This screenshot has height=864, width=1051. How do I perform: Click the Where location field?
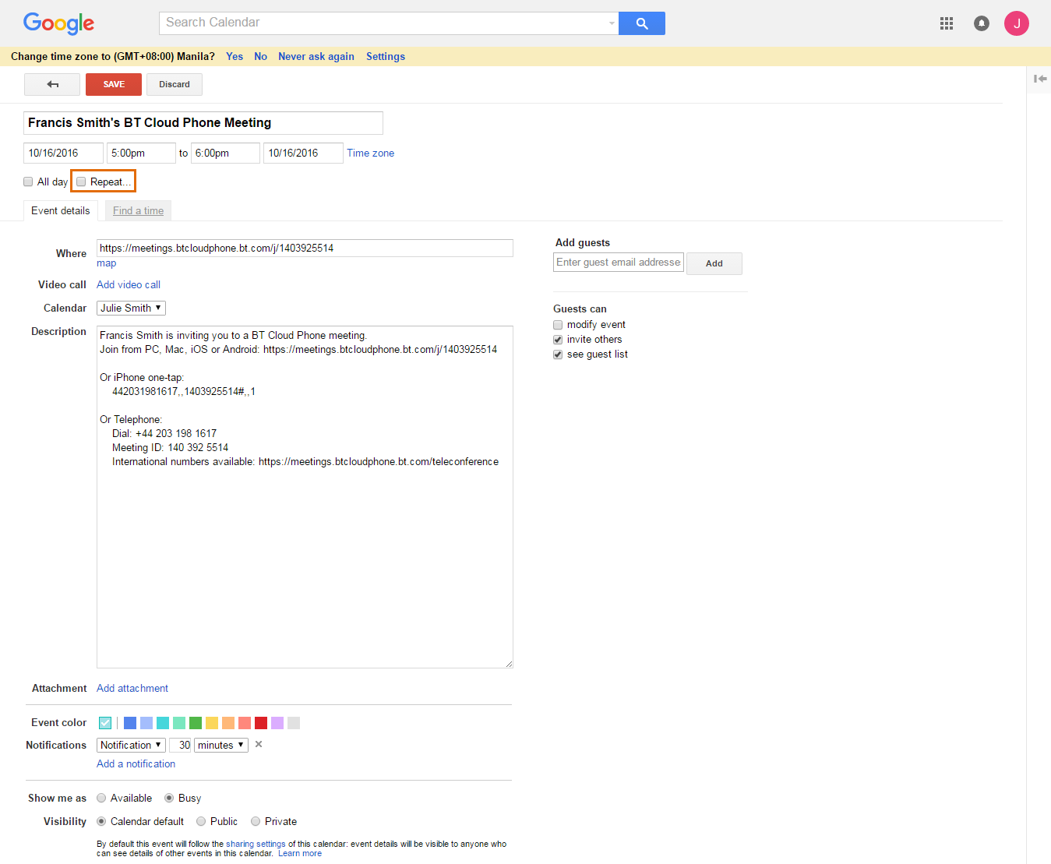pos(305,248)
